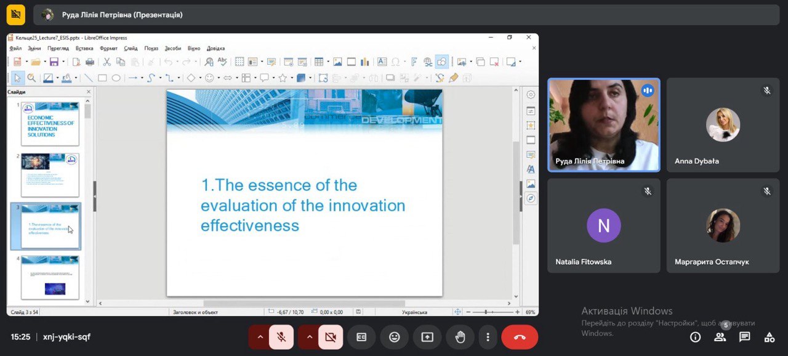Open the symbol shapes smiley dropdown arrow
The height and width of the screenshot is (356, 788).
coord(218,78)
